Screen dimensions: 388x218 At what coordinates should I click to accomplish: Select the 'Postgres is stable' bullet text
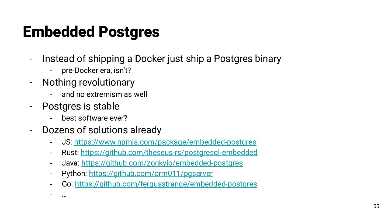point(81,106)
